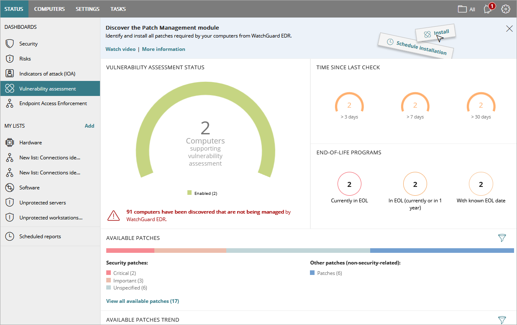Switch to the COMPUTERS tab
Viewport: 517px width, 325px height.
49,9
